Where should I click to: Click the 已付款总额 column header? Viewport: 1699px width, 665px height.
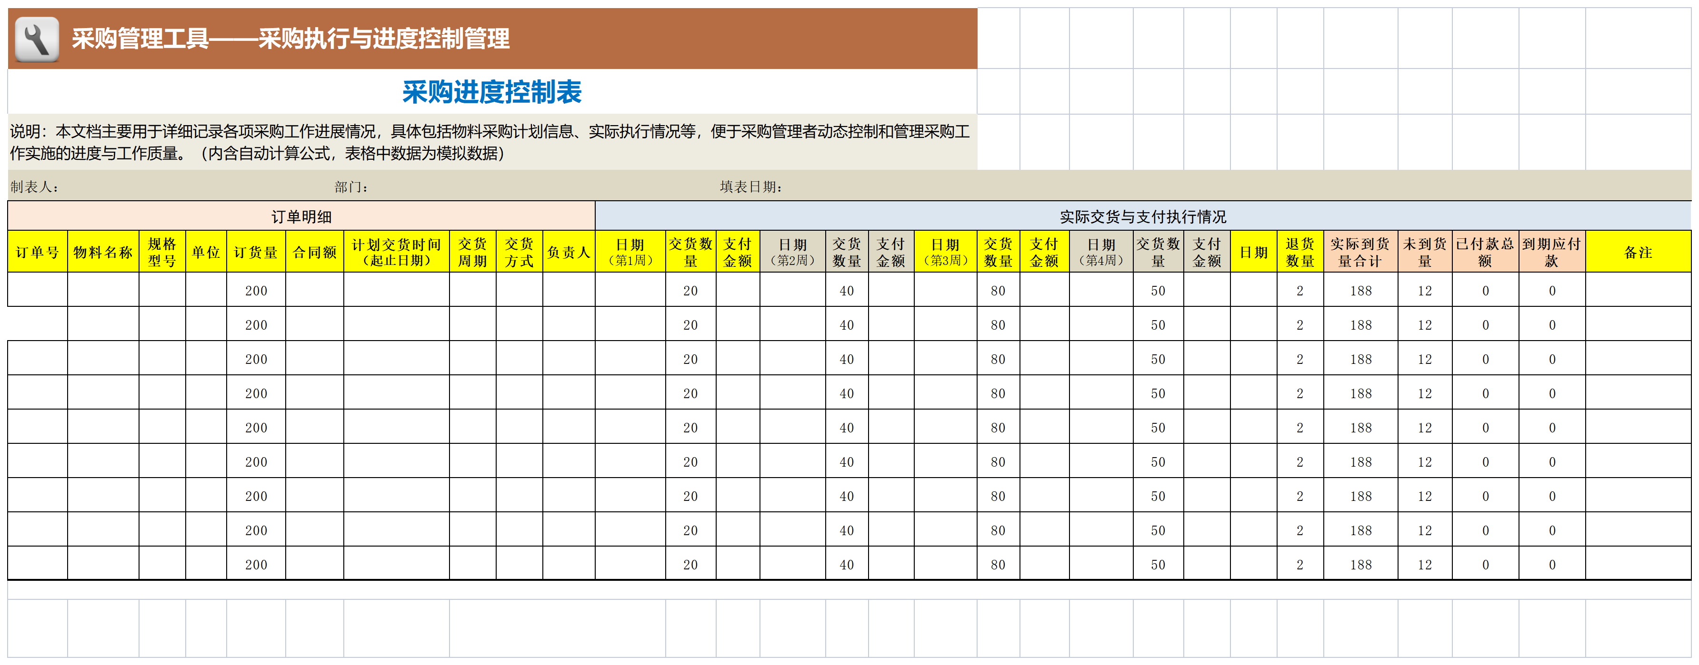pyautogui.click(x=1485, y=252)
